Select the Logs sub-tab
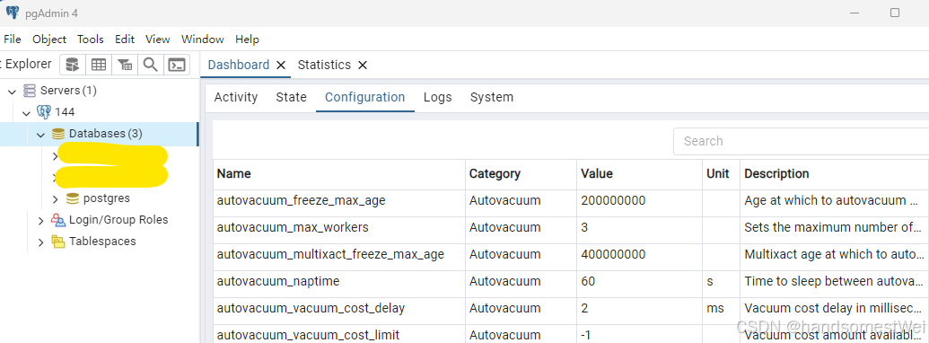 (x=438, y=97)
